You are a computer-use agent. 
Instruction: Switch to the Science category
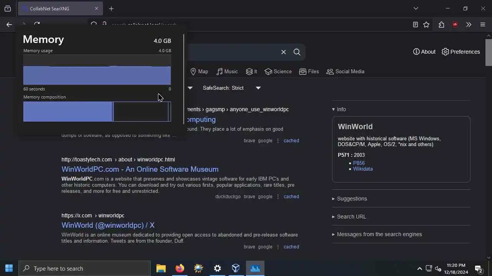pyautogui.click(x=278, y=71)
